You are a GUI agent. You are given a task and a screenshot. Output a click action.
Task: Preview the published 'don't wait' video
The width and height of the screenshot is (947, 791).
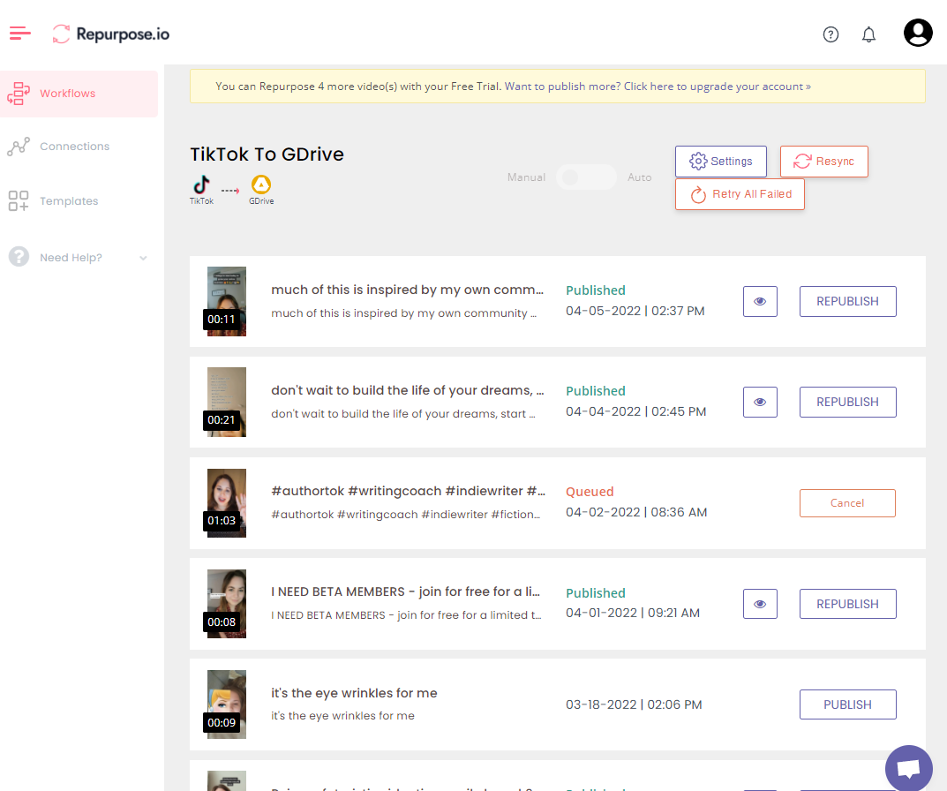pos(760,402)
